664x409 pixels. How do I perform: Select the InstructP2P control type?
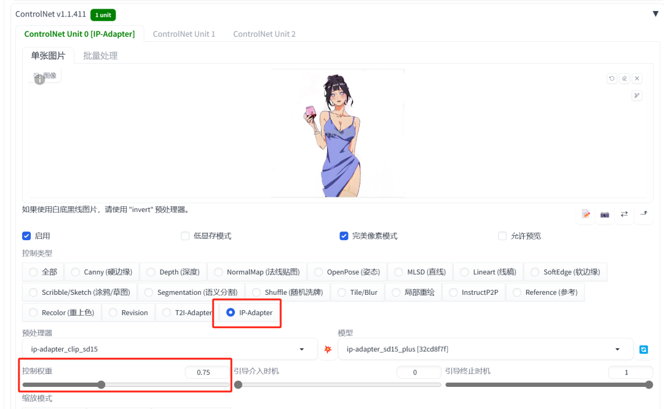474,292
